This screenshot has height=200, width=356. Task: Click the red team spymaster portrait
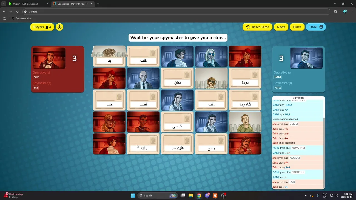[x=49, y=58]
